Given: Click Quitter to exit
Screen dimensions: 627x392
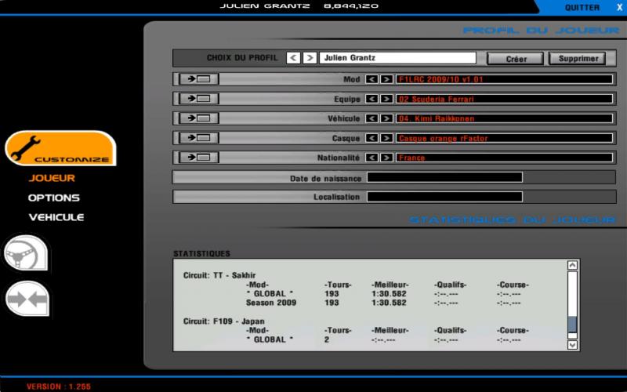Looking at the screenshot, I should (582, 7).
